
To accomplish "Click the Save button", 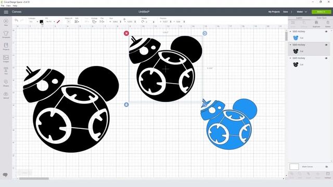I will [x=286, y=12].
